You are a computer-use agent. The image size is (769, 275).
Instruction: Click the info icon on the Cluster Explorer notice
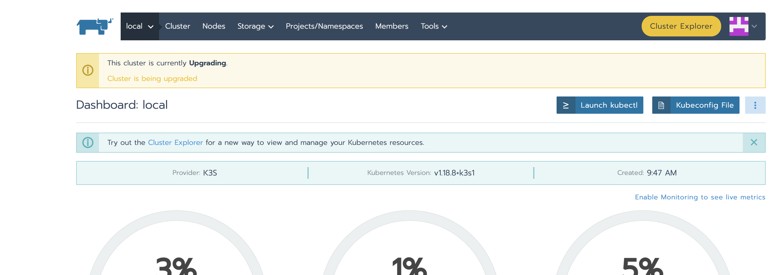pyautogui.click(x=87, y=142)
